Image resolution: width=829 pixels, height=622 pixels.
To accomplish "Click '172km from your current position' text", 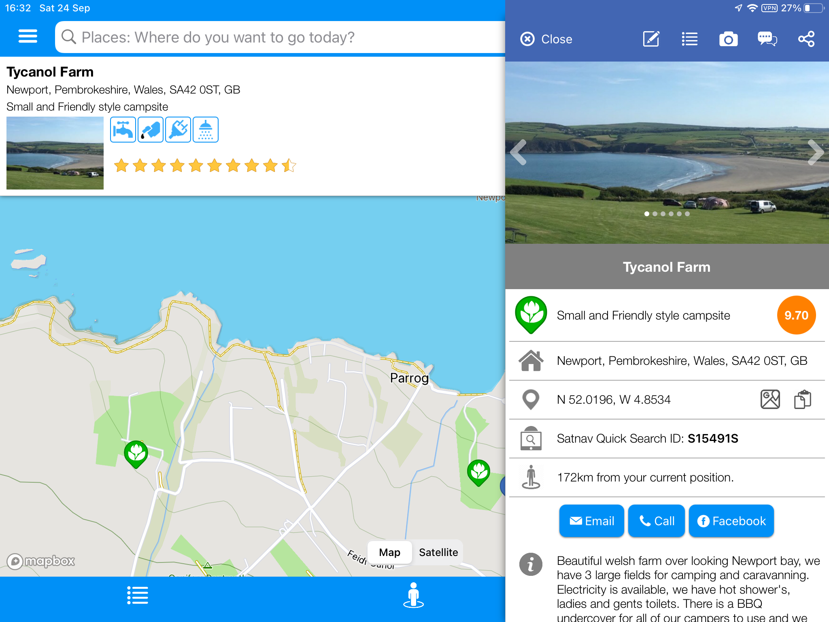I will [645, 477].
